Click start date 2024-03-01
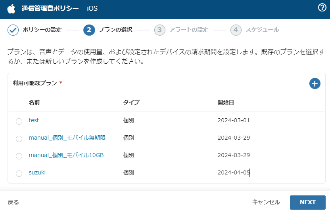This screenshot has width=330, height=214. tap(234, 120)
